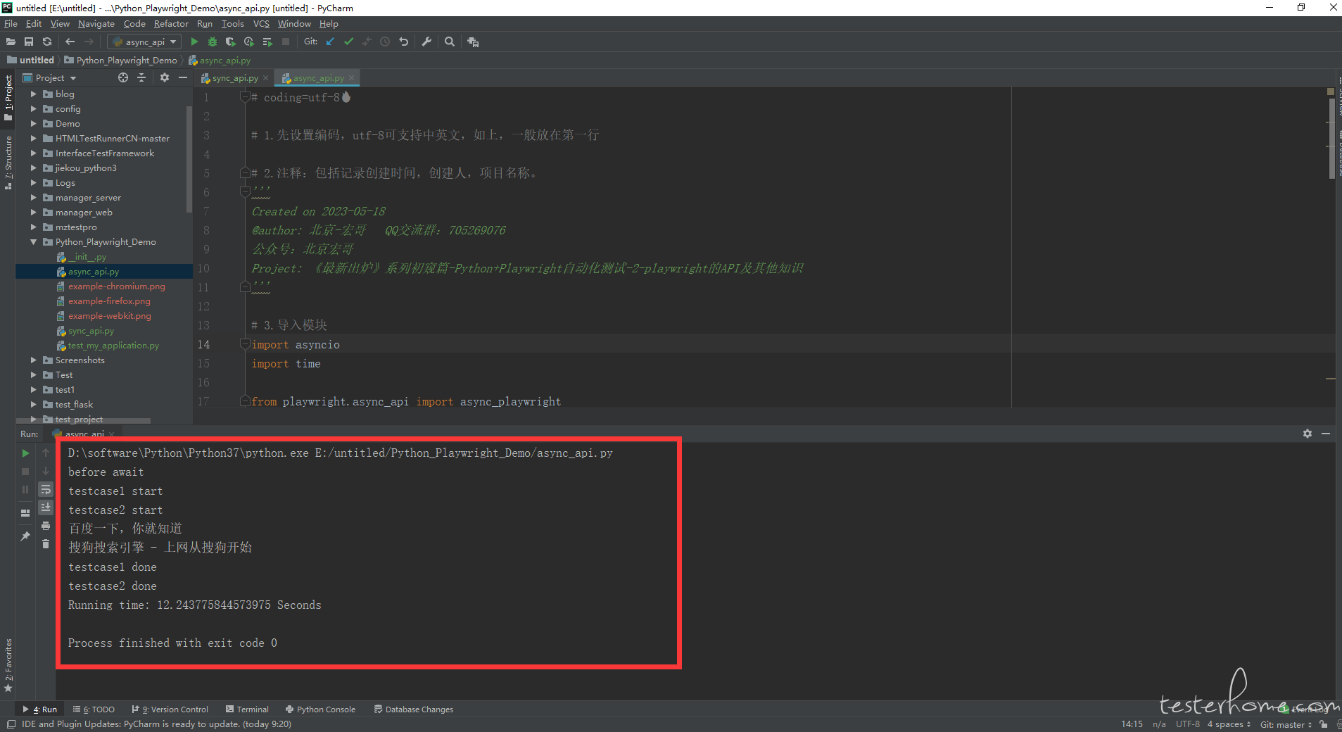The height and width of the screenshot is (732, 1342).
Task: Print the Run console output
Action: (x=46, y=526)
